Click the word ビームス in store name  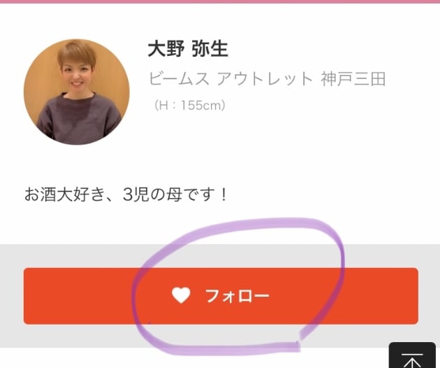click(x=179, y=79)
